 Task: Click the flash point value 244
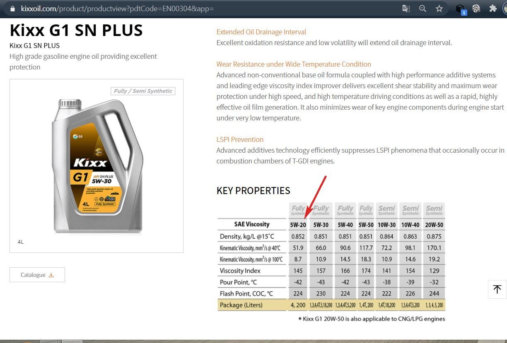pos(434,294)
